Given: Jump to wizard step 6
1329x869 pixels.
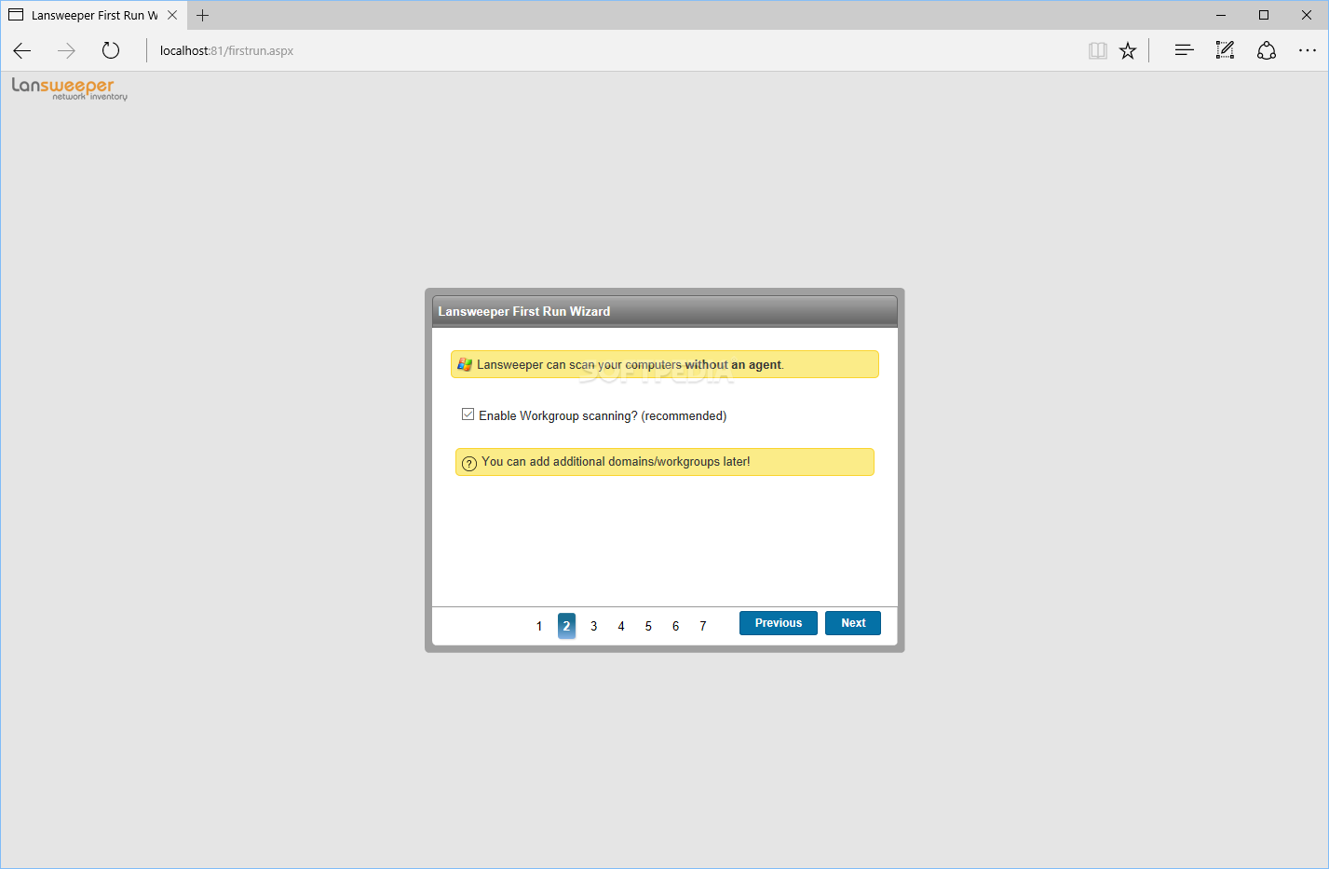Looking at the screenshot, I should click(675, 626).
